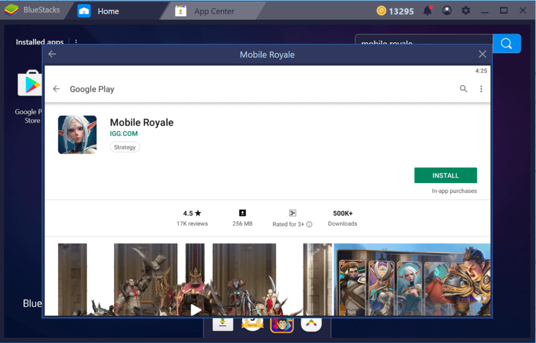Open the Google Play overflow menu
Screen dimensions: 536x343
click(x=481, y=89)
